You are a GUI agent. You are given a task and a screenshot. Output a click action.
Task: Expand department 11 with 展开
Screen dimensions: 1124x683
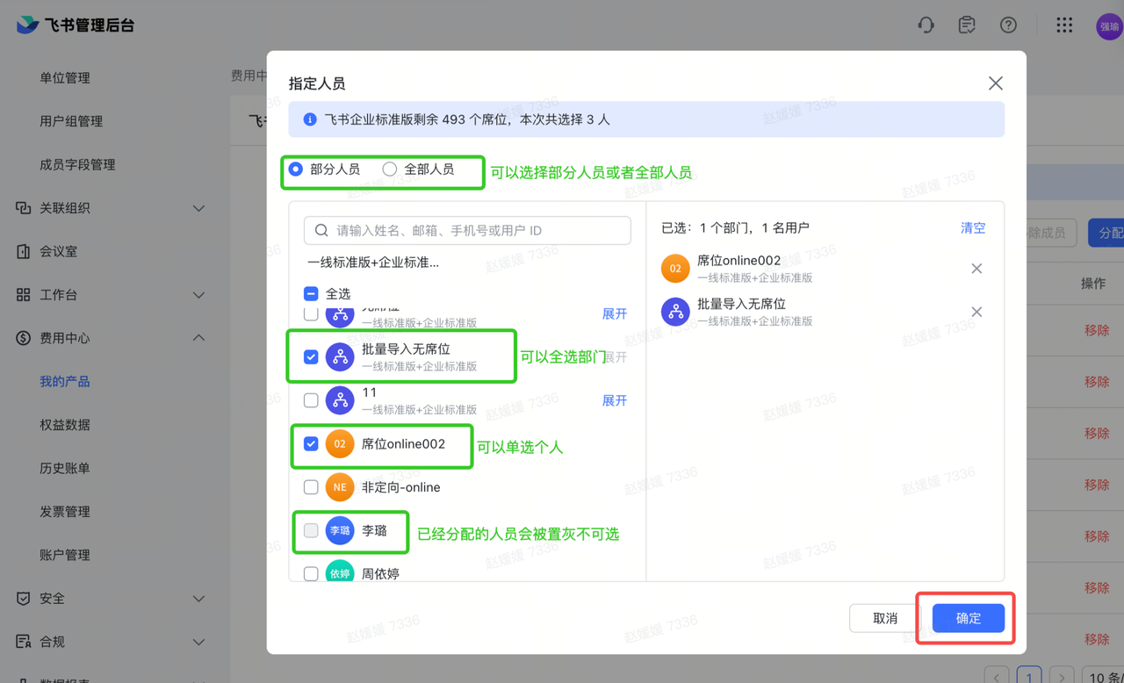pos(615,400)
